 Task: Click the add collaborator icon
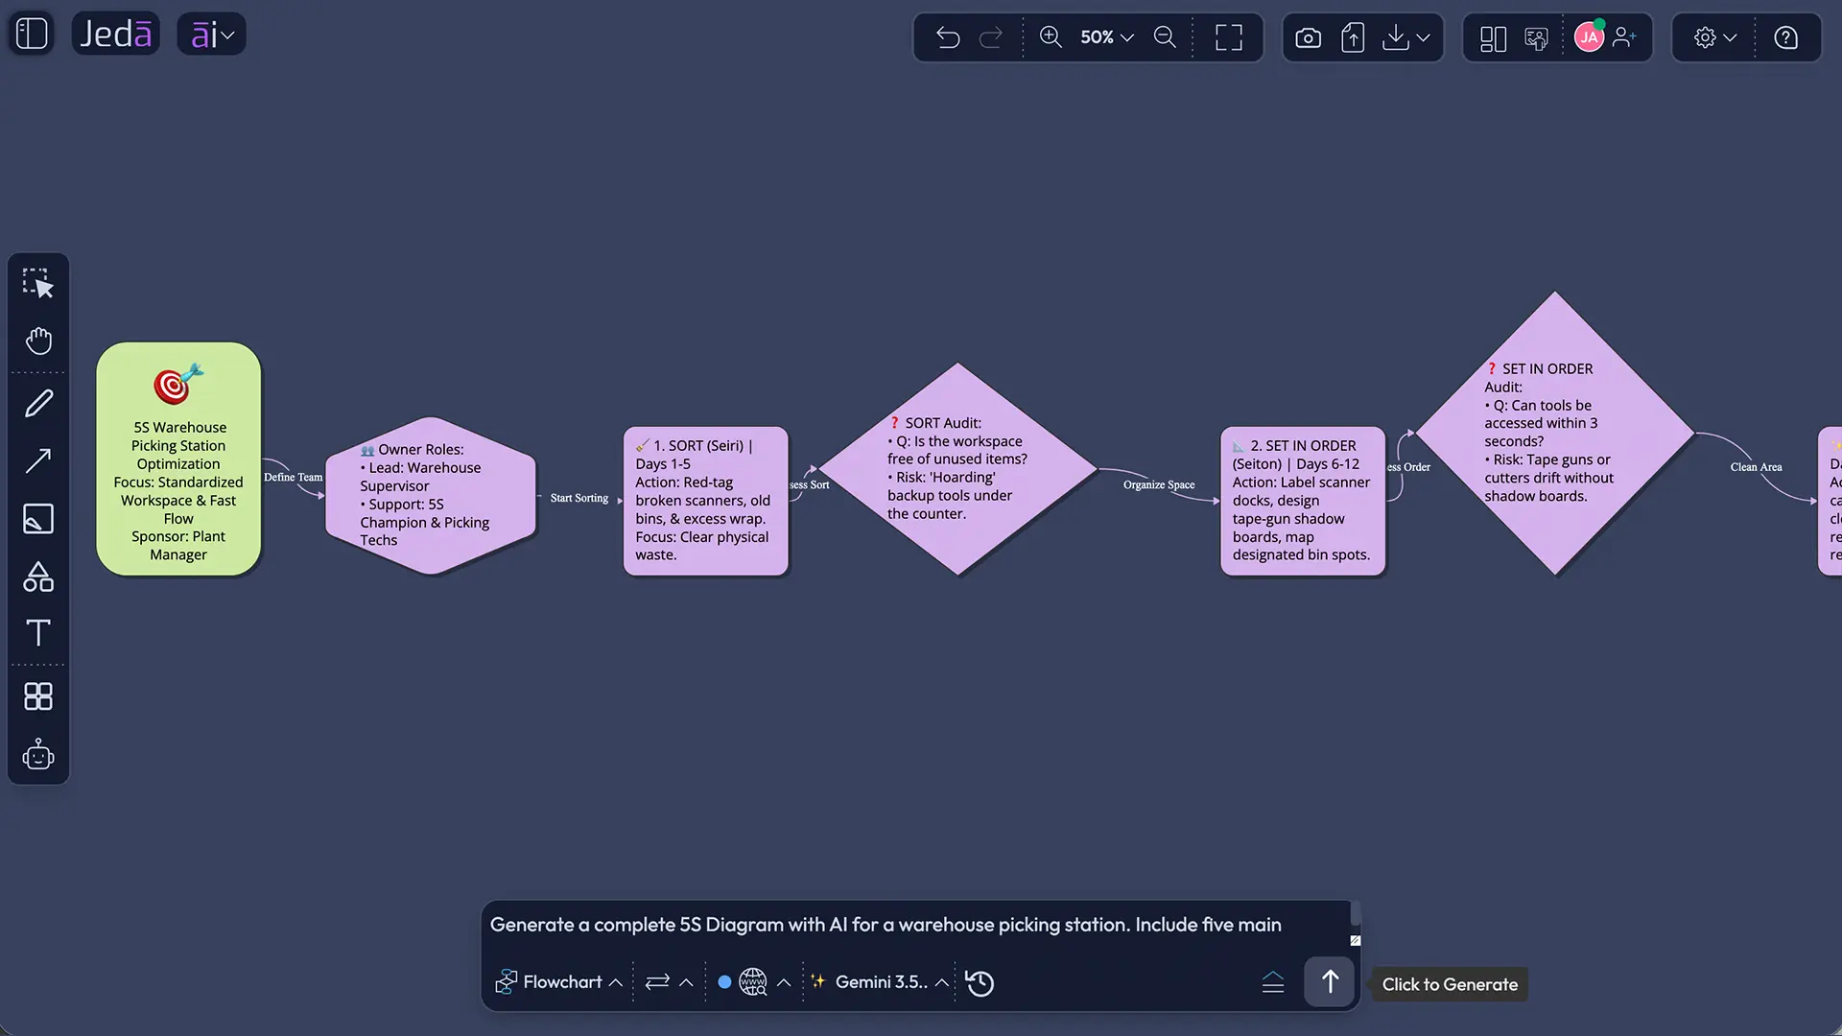tap(1625, 37)
